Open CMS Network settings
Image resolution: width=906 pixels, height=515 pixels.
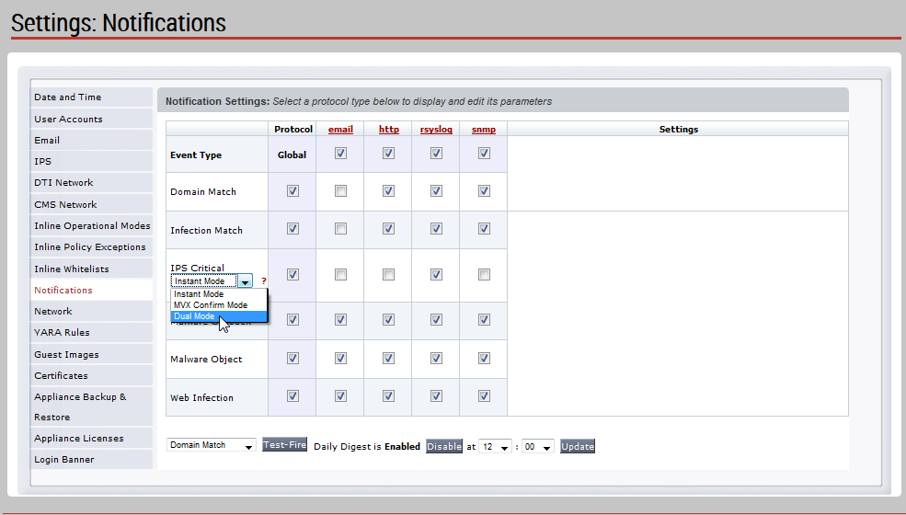(91, 204)
